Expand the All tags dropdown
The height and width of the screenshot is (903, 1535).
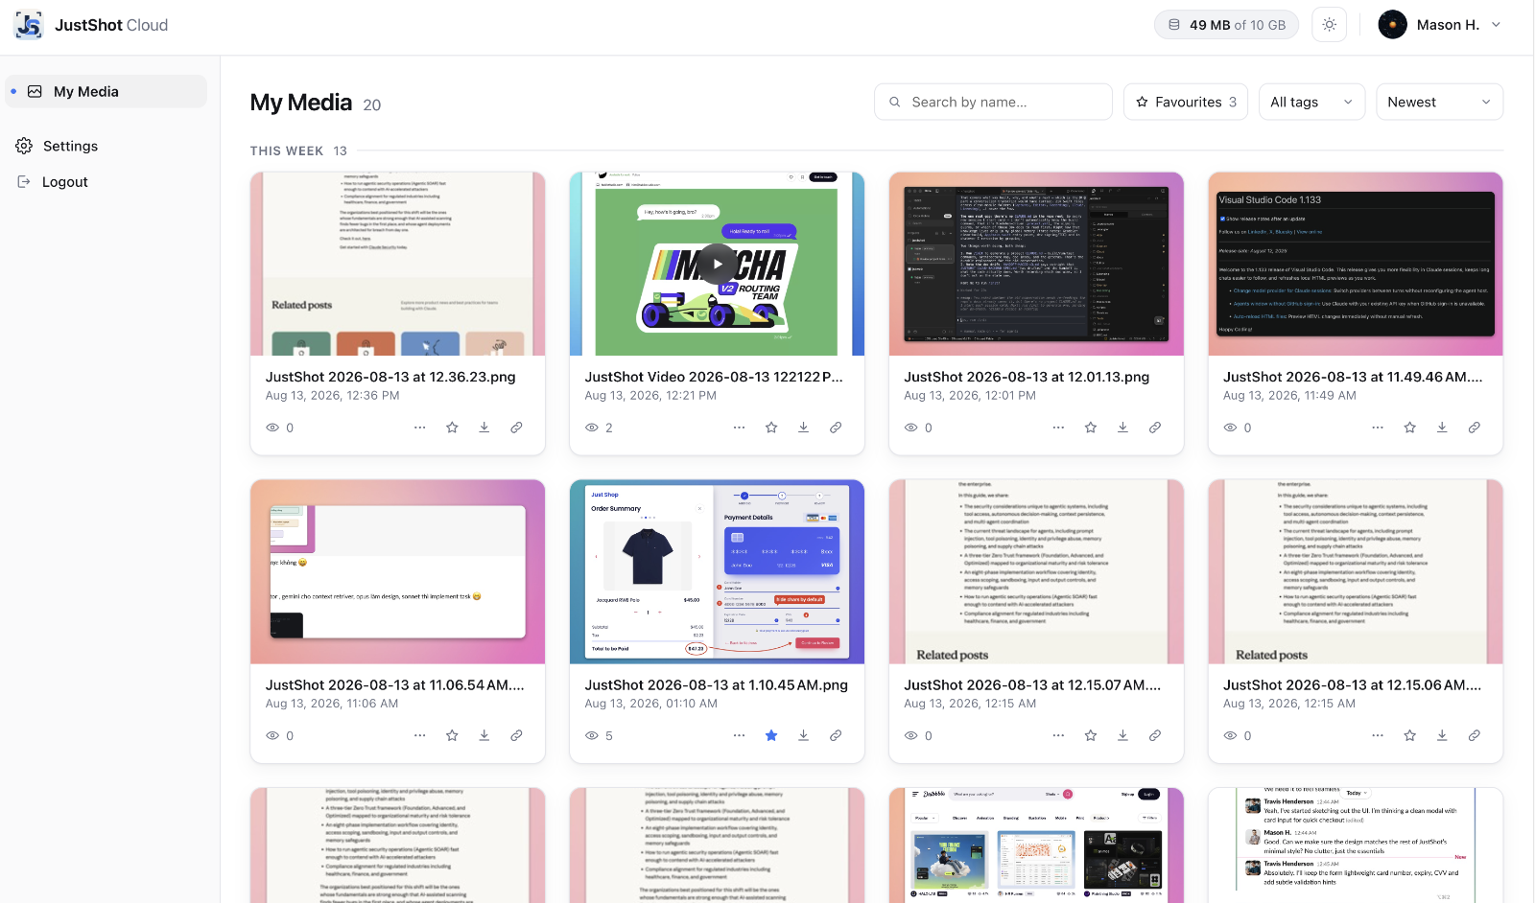(x=1311, y=102)
